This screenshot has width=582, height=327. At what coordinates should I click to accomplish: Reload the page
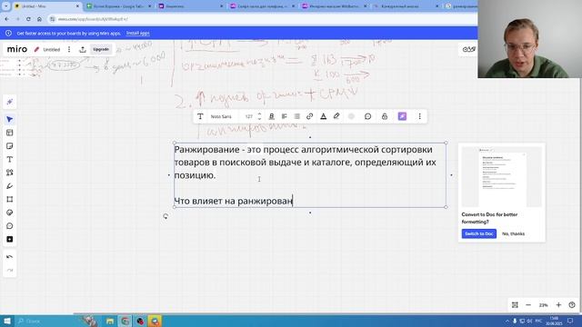[28, 19]
